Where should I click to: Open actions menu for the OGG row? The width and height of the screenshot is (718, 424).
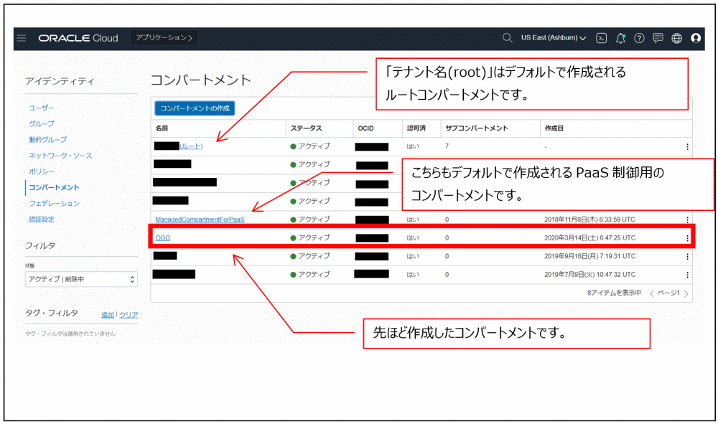(x=687, y=238)
